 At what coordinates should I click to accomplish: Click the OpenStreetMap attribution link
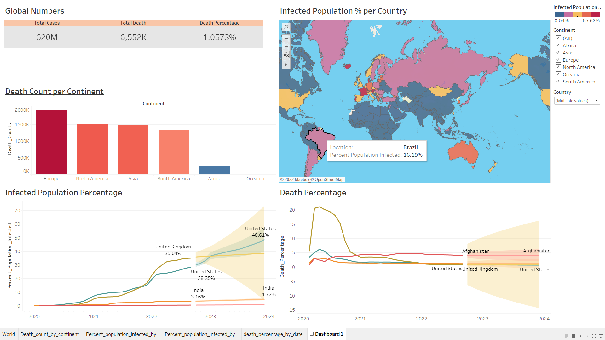[x=329, y=179]
